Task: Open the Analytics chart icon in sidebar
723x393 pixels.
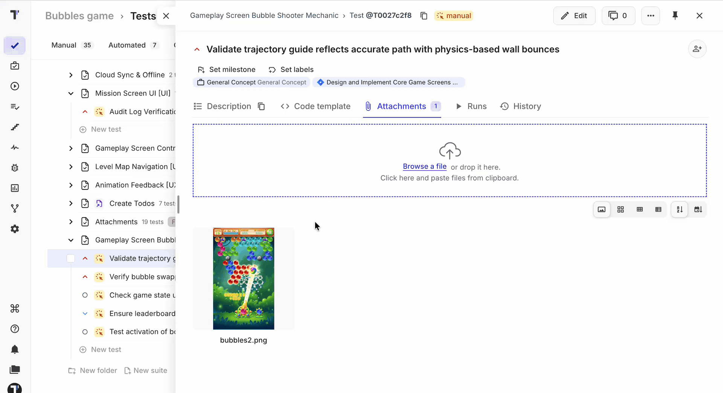Action: [15, 188]
